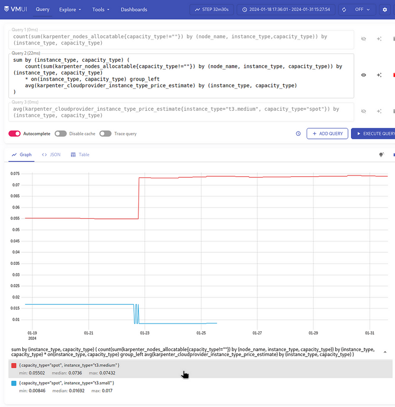The height and width of the screenshot is (407, 395).
Task: Open the Explore dropdown menu
Action: [70, 9]
